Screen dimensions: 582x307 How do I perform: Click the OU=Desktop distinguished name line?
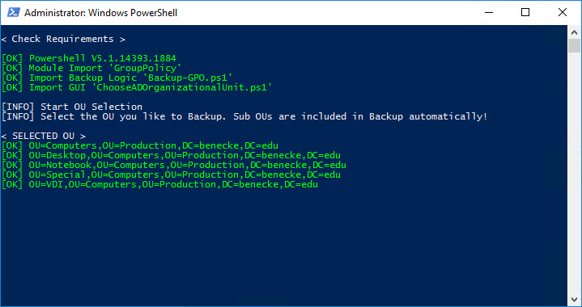coord(171,155)
